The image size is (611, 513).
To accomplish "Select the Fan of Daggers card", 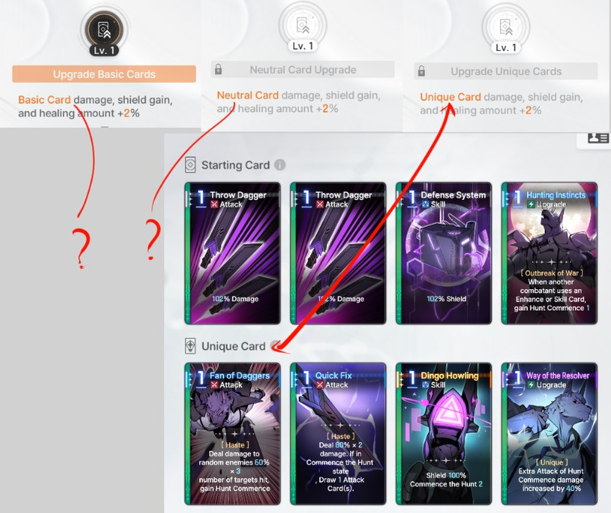I will (x=233, y=434).
